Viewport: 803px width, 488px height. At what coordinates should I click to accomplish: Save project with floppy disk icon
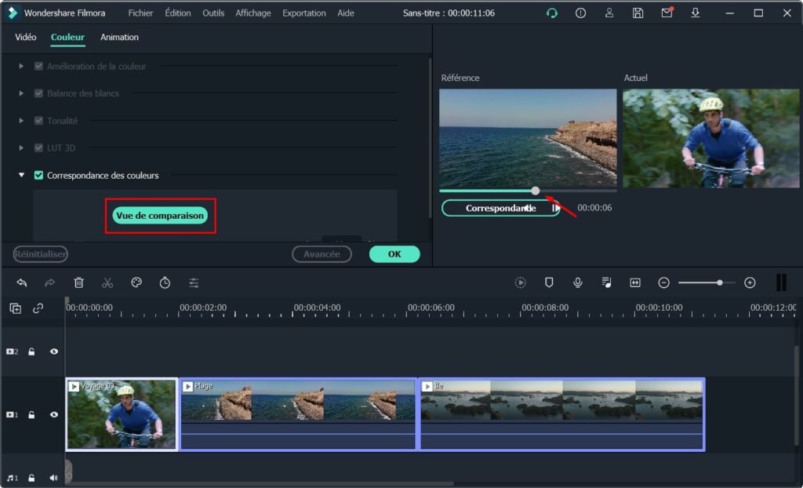coord(638,13)
